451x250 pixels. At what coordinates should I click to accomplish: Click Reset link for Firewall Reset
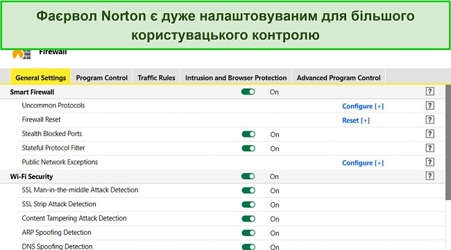356,120
